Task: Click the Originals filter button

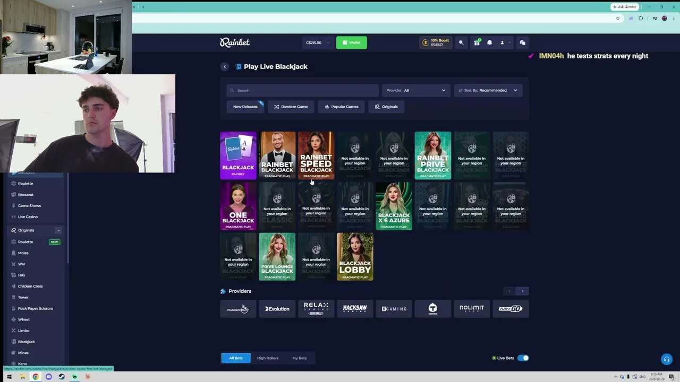Action: point(386,107)
